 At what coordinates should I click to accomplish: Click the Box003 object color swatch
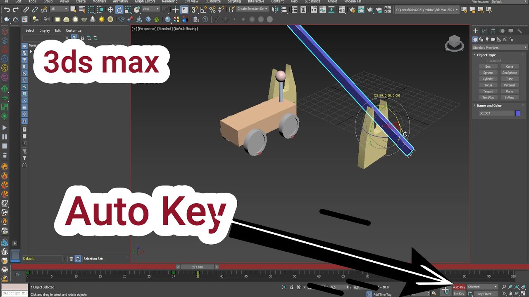click(518, 113)
